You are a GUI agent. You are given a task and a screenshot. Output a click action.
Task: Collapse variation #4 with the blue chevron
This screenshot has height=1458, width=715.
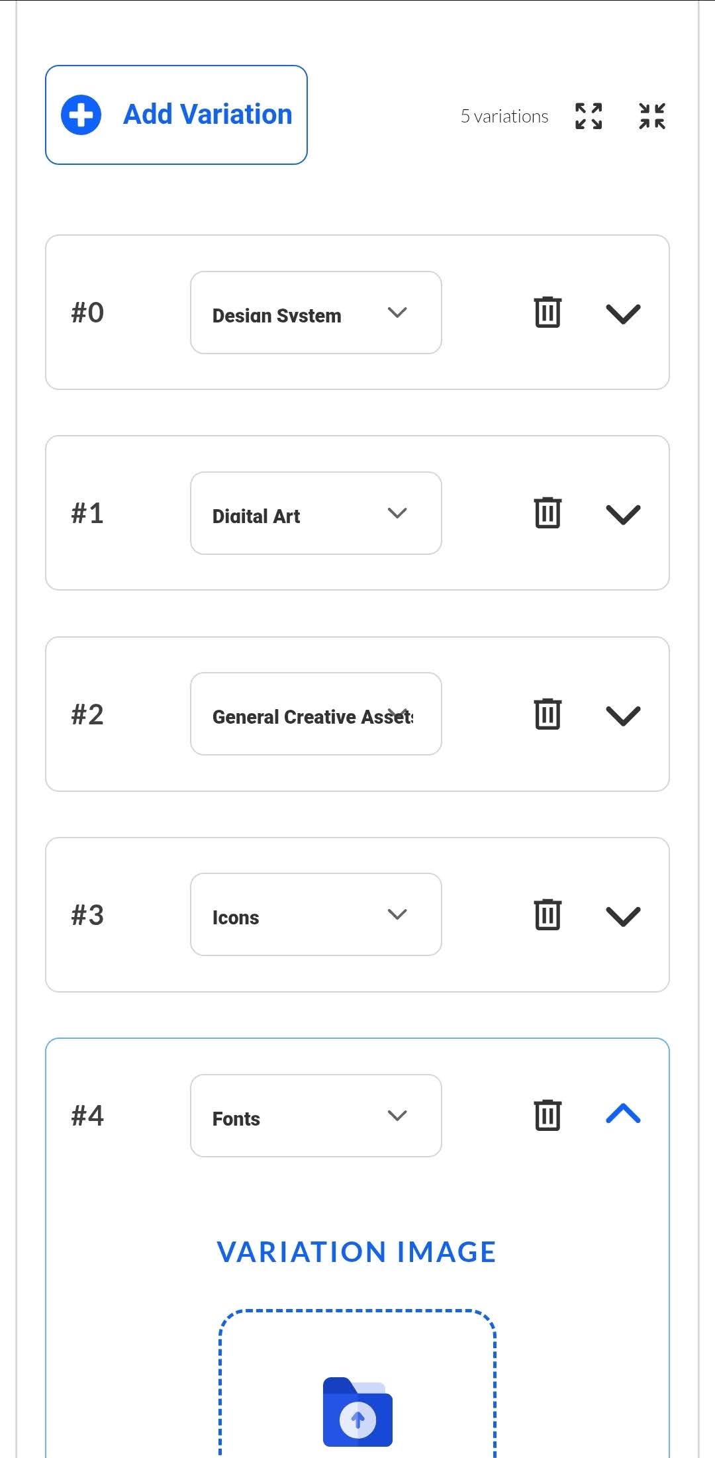click(x=623, y=1114)
